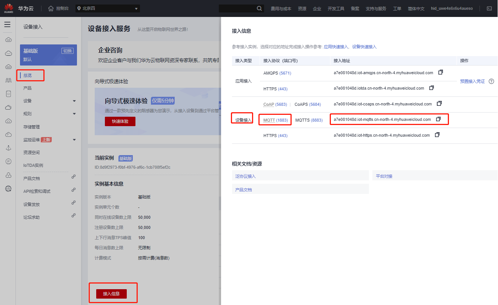Image resolution: width=498 pixels, height=305 pixels.
Task: Select 存储管理 in the sidebar
Action: tap(31, 127)
